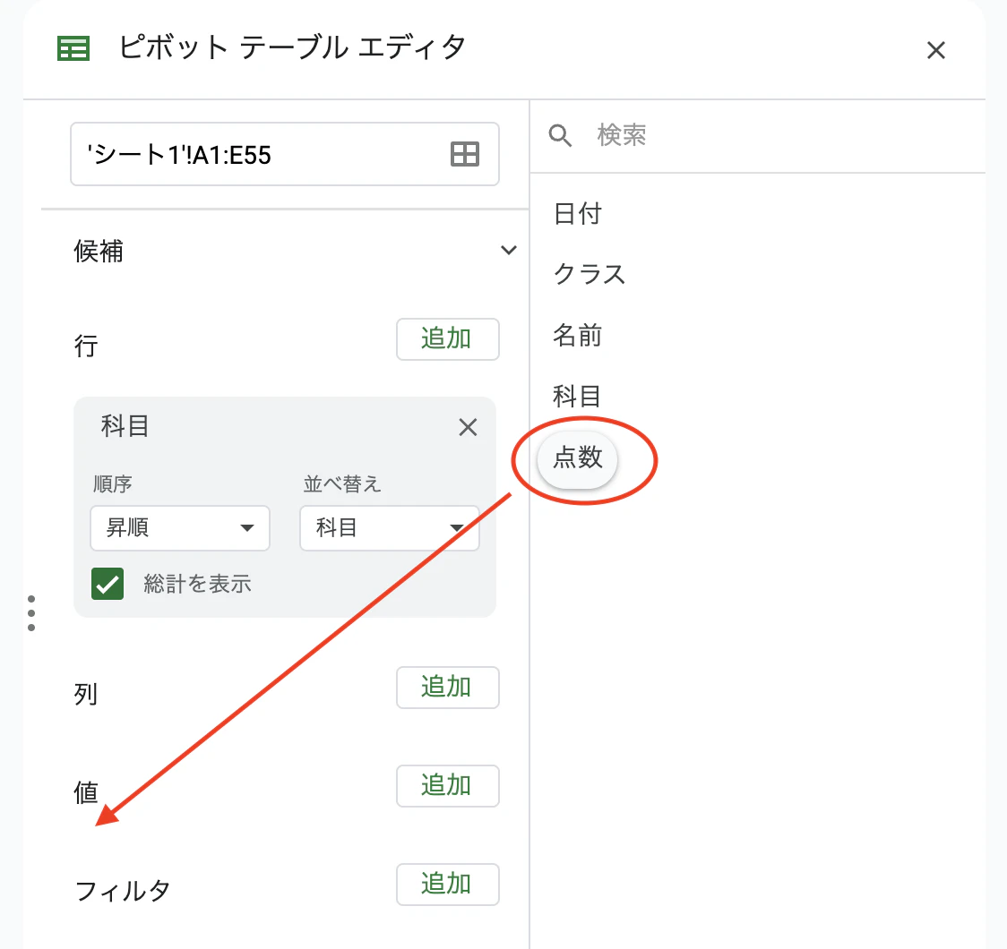
Task: Enable 総計を表示 checkbox
Action: [x=108, y=584]
